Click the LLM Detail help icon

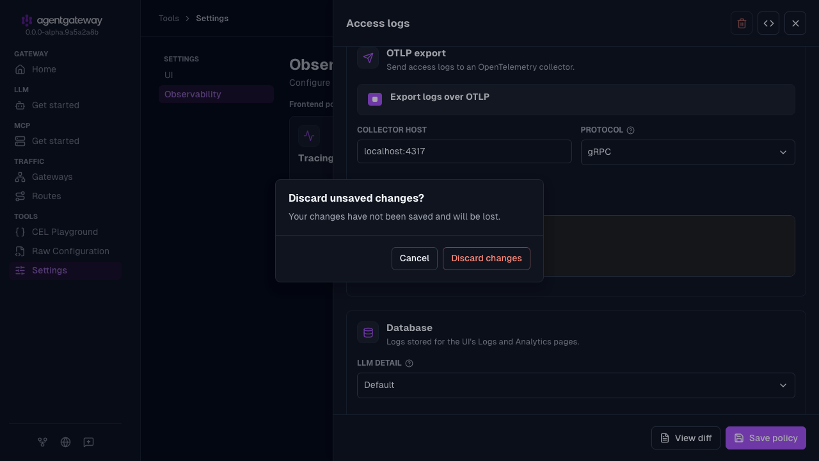click(x=409, y=363)
